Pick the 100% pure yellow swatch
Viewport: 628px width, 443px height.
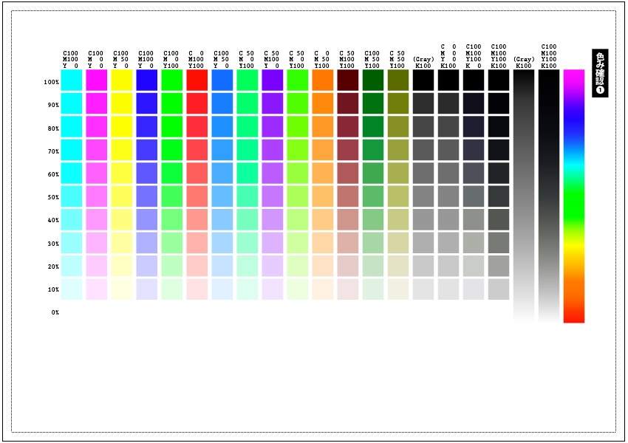(122, 80)
